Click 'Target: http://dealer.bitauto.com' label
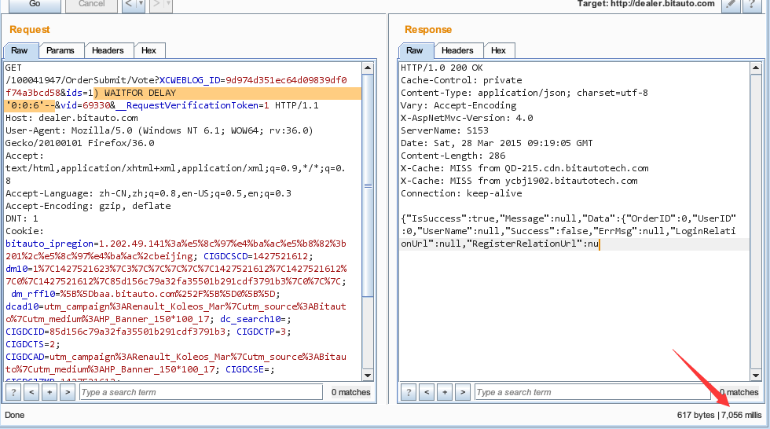Screen dimensions: 770x429 coord(646,4)
